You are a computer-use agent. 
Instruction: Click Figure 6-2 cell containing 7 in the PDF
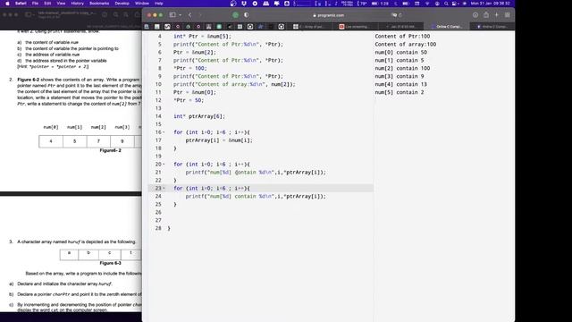[98, 141]
